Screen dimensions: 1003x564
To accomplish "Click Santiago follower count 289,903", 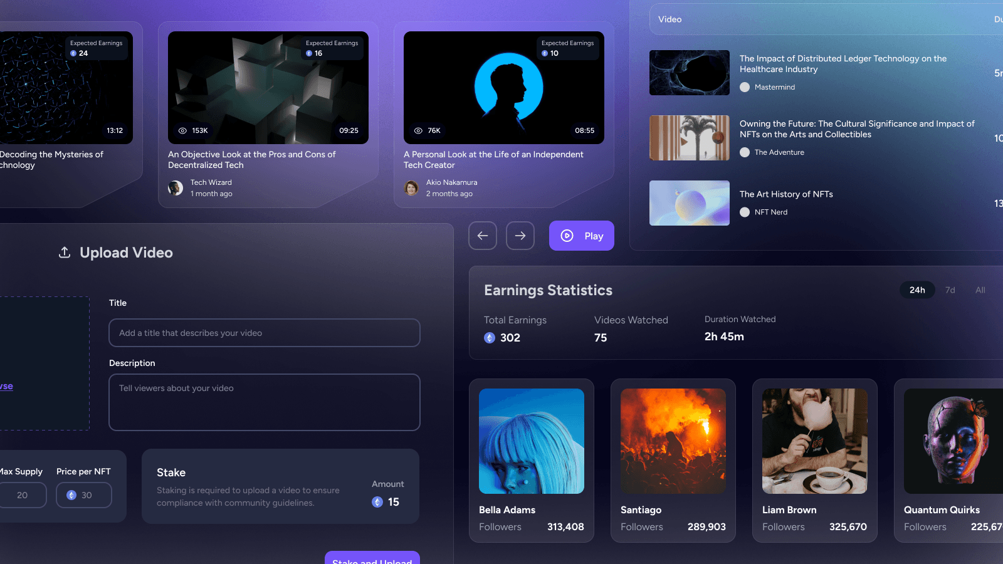I will point(706,527).
